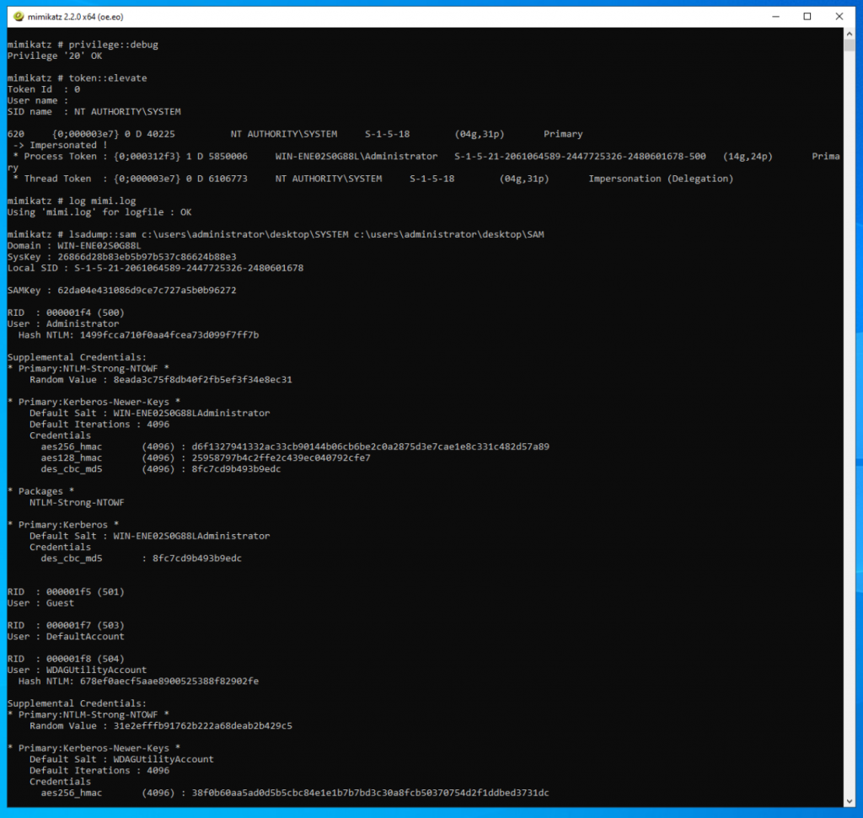Image resolution: width=863 pixels, height=818 pixels.
Task: Maximize the mimikatz console window
Action: (x=807, y=17)
